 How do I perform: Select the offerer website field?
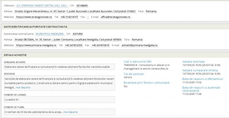click(x=34, y=17)
